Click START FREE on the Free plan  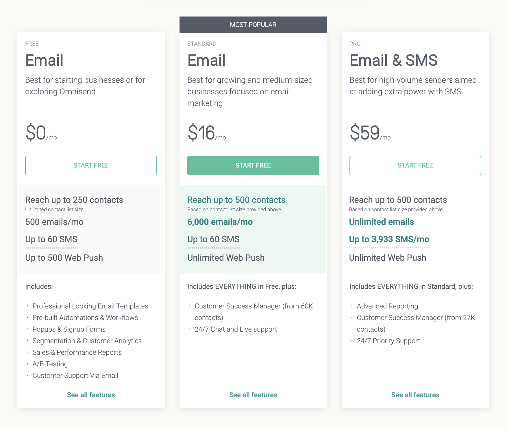91,166
